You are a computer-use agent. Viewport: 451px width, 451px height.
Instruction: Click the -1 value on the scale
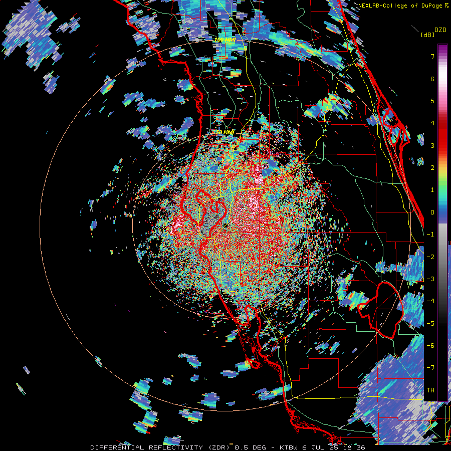pyautogui.click(x=430, y=234)
